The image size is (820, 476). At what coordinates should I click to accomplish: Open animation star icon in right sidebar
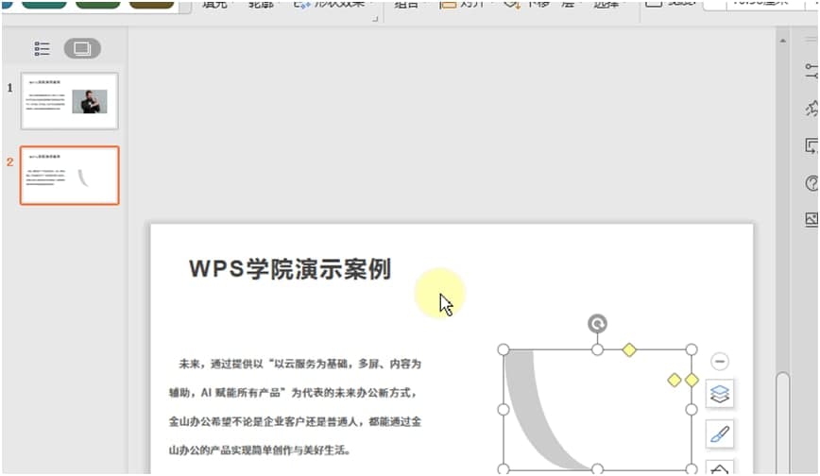point(812,109)
